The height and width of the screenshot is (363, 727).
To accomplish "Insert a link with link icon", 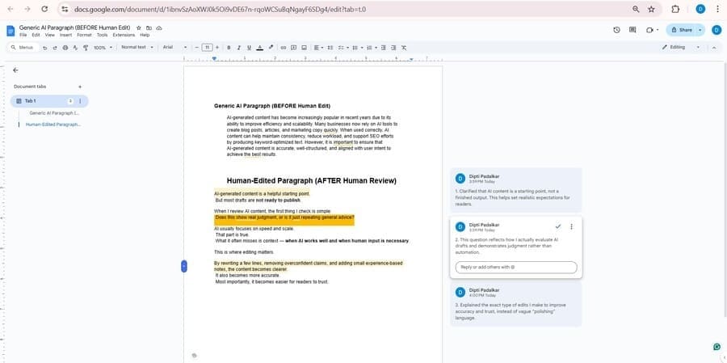I will click(x=284, y=48).
